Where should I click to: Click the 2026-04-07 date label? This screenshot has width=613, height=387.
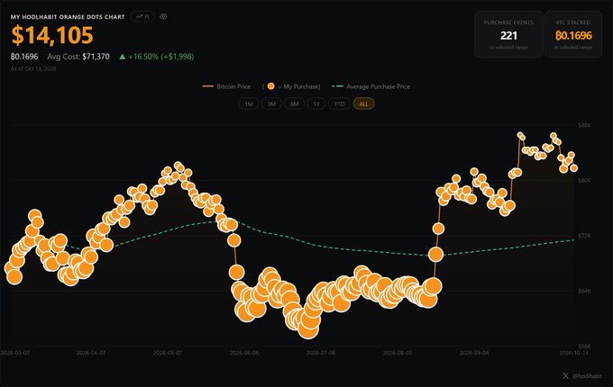pyautogui.click(x=91, y=353)
